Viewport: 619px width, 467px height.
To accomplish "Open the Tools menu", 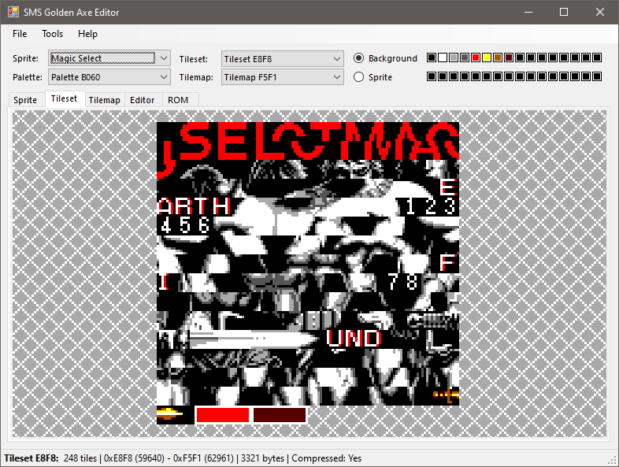I will tap(53, 34).
